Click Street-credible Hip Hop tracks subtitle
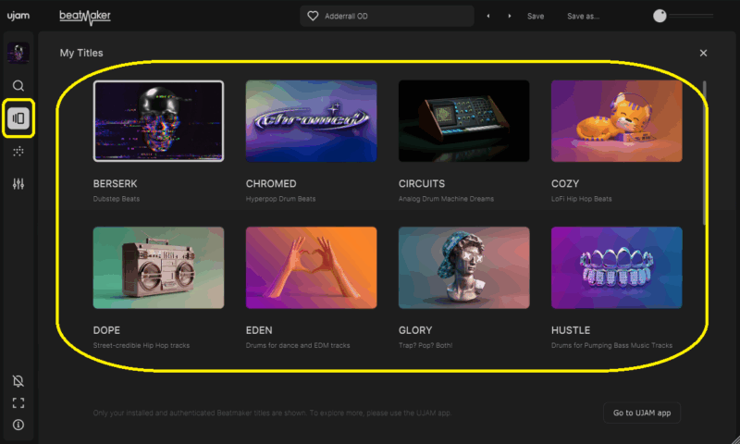This screenshot has height=444, width=740. [142, 345]
